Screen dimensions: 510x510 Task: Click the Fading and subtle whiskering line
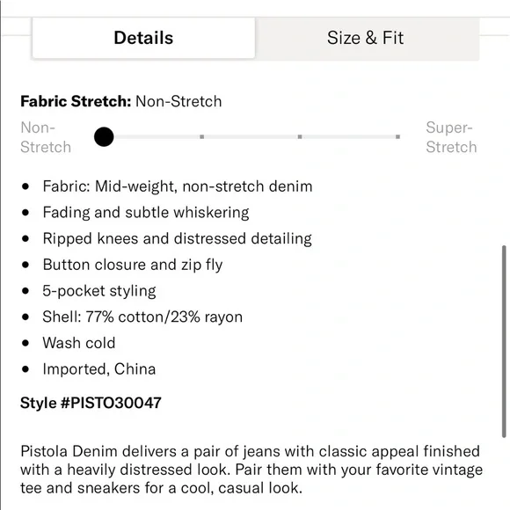[x=146, y=213]
